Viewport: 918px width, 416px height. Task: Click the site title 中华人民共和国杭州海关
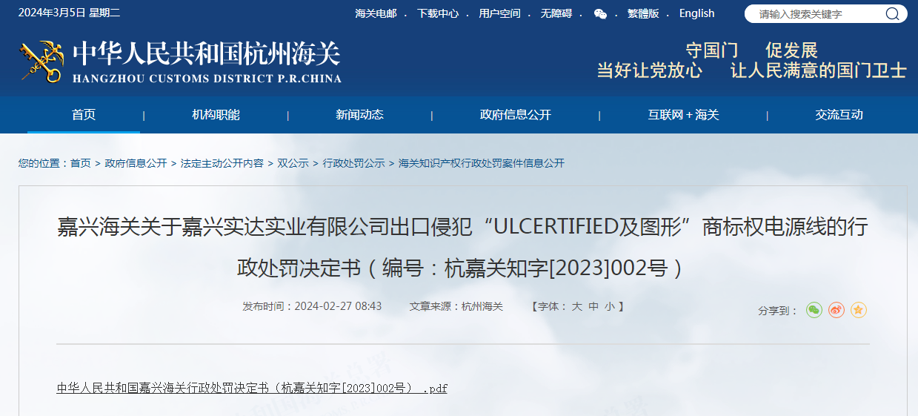207,53
